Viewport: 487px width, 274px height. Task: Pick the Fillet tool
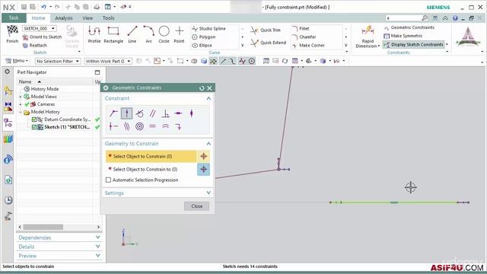[x=301, y=29]
